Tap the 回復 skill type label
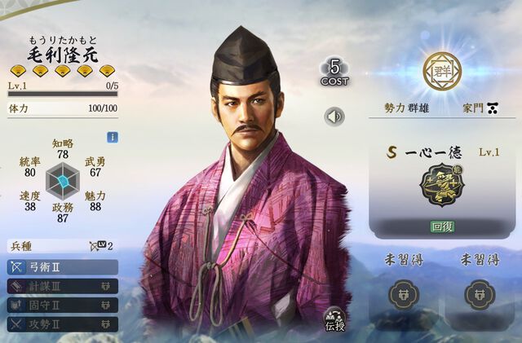 [442, 226]
